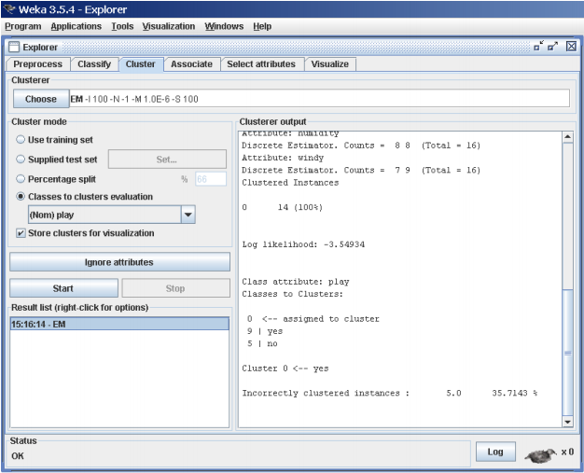Click the '9 | yes' output row
The image size is (584, 473).
click(265, 331)
